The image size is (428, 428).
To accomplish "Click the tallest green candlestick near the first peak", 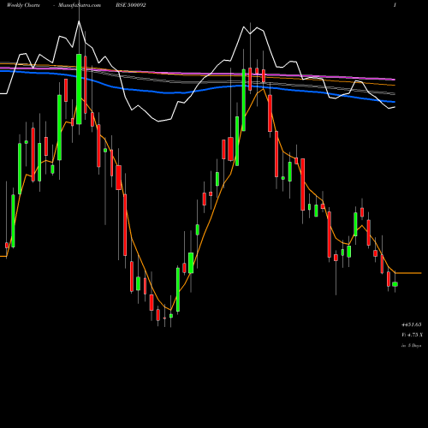I will pos(79,89).
